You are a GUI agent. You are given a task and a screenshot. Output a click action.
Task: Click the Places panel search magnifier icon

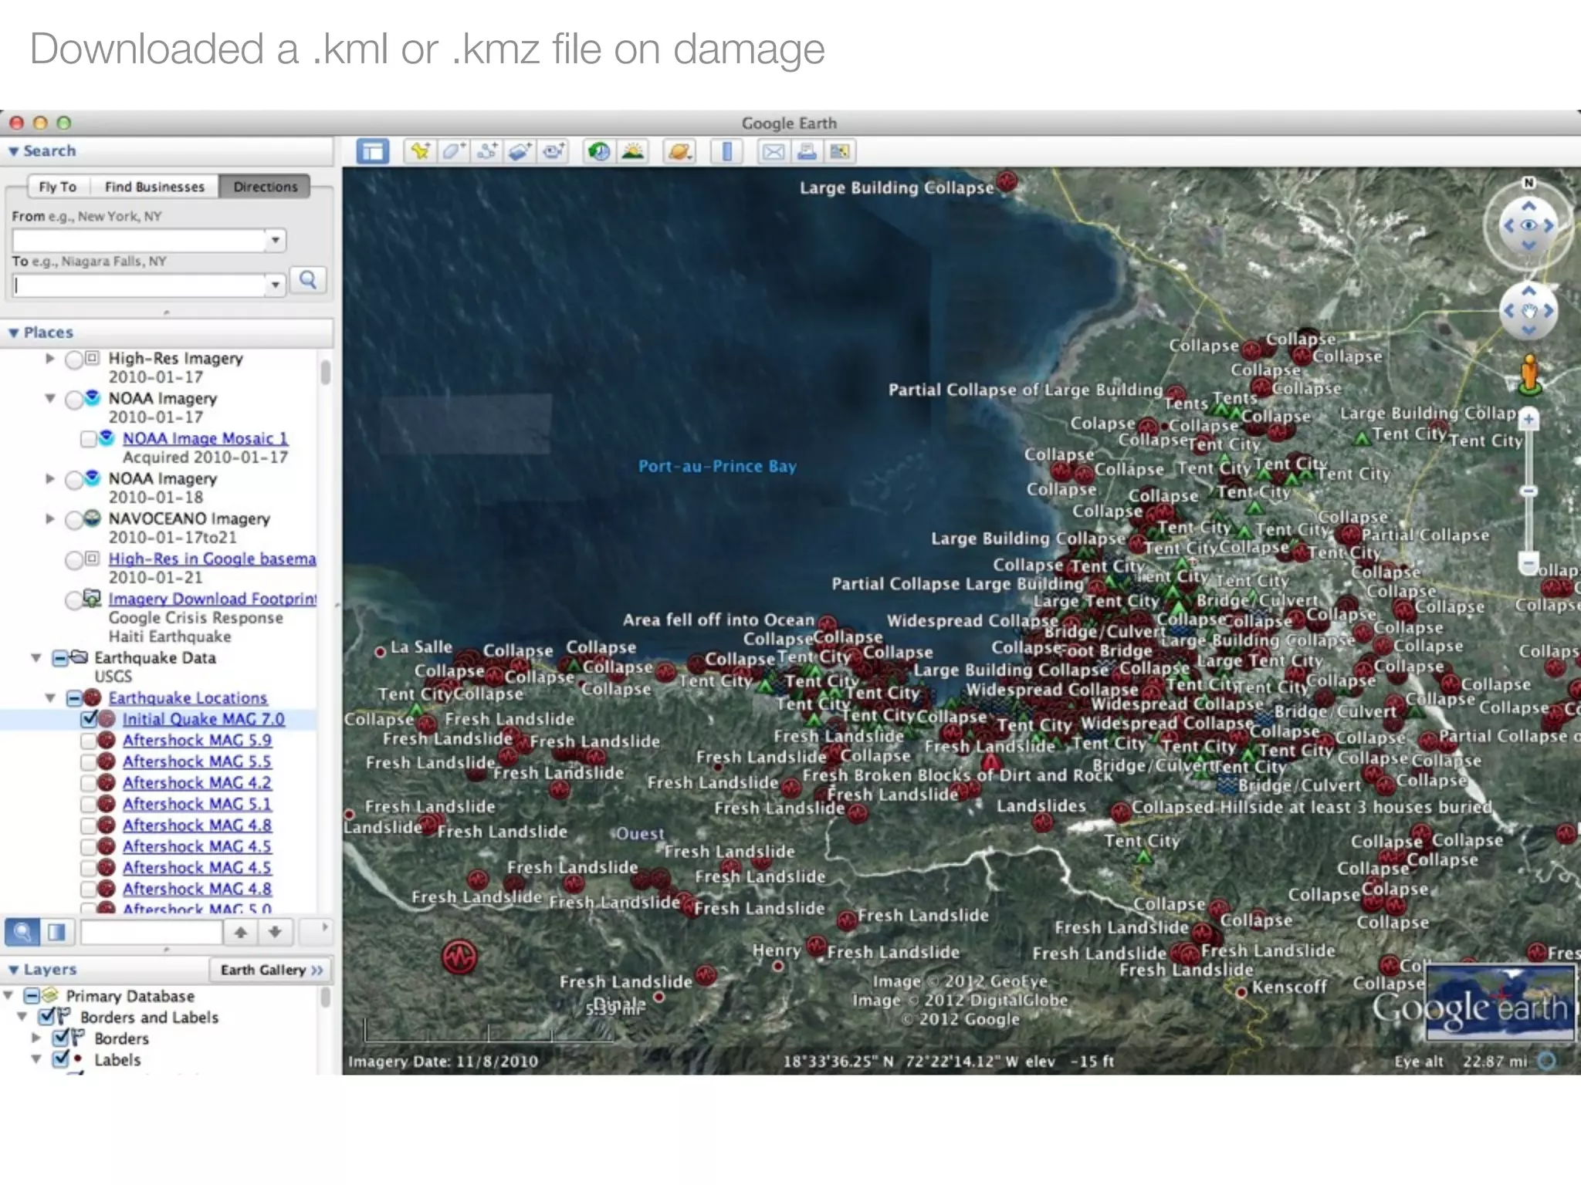22,932
